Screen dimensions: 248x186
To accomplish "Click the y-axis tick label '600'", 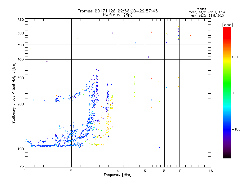I will click(21, 33).
